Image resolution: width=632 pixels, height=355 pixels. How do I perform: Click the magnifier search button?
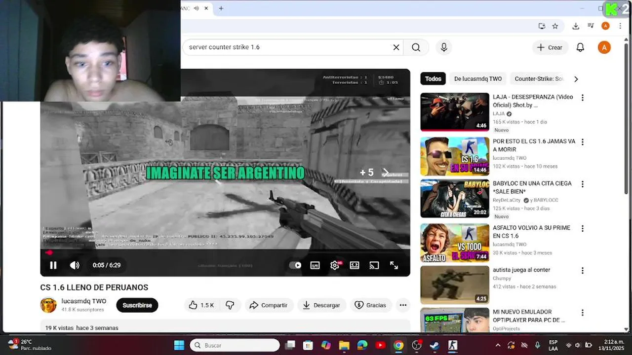click(416, 47)
